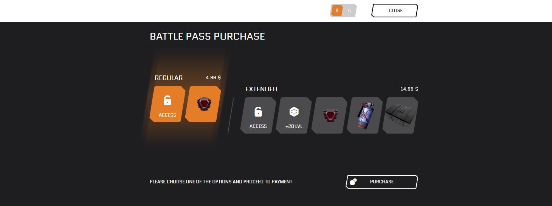Click the ACCESS label in Regular tile
Image resolution: width=552 pixels, height=206 pixels.
tap(167, 115)
